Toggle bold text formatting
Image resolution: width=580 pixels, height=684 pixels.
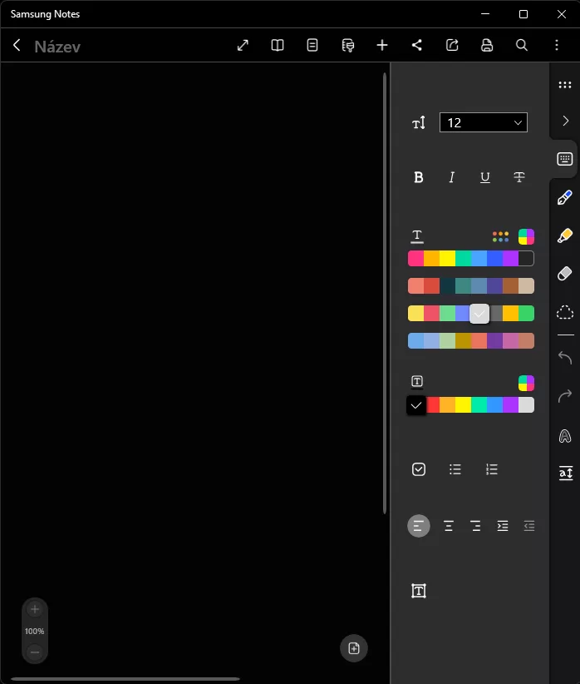pos(419,177)
